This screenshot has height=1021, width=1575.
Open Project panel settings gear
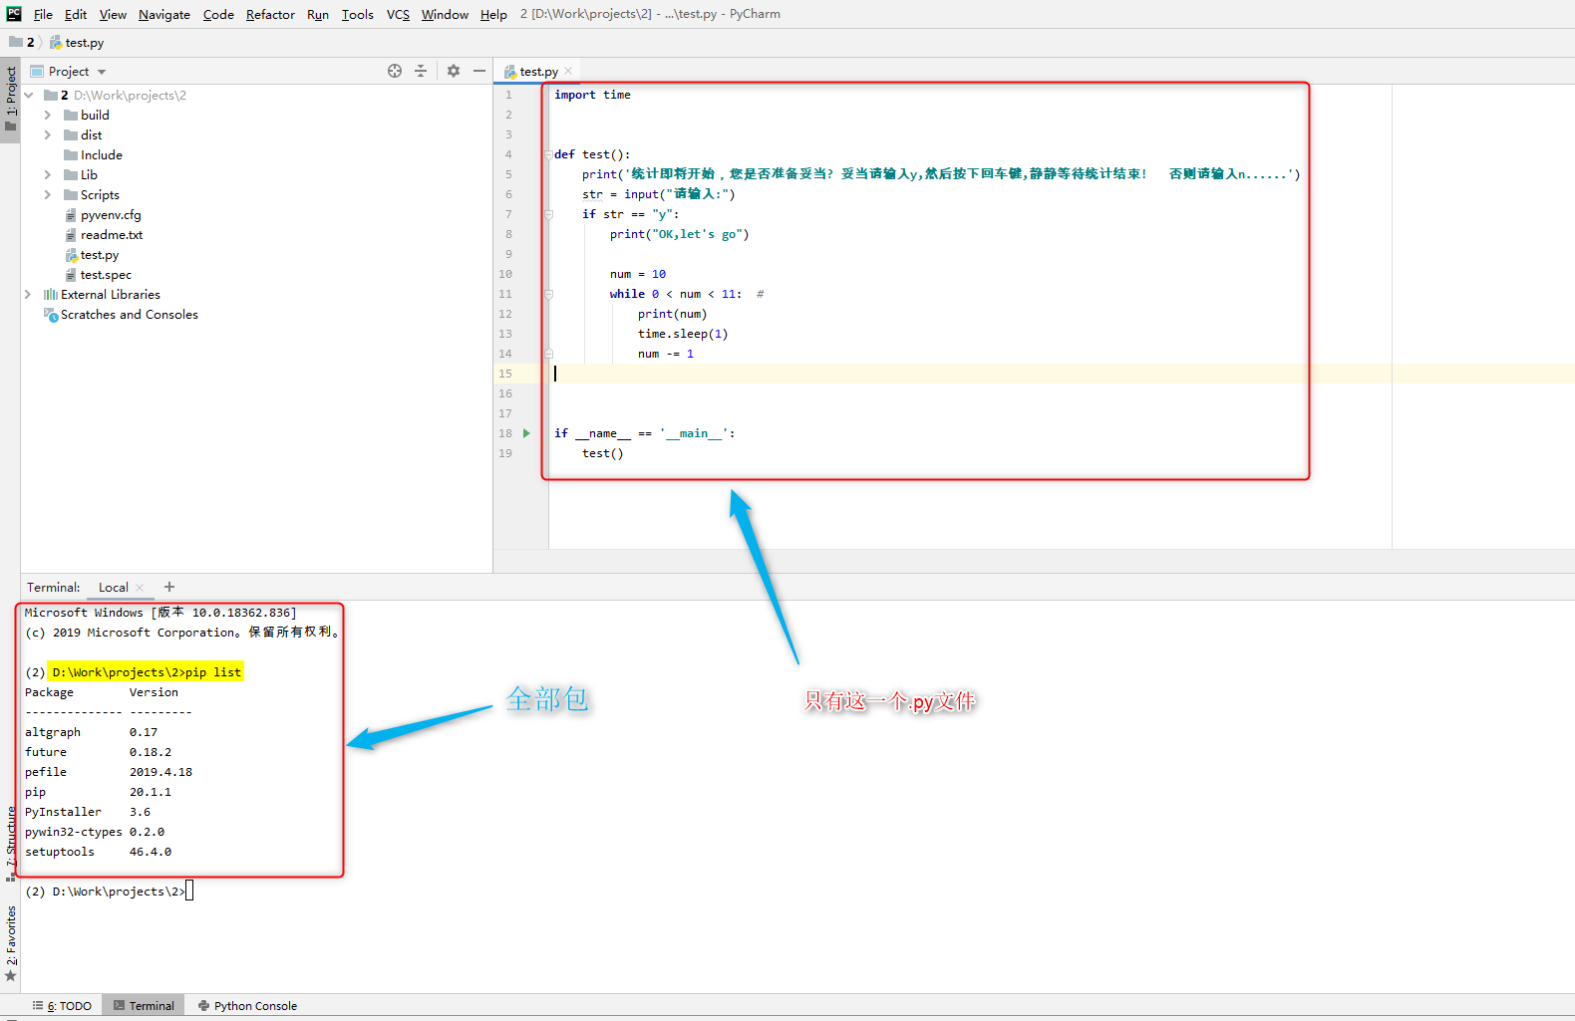tap(454, 71)
